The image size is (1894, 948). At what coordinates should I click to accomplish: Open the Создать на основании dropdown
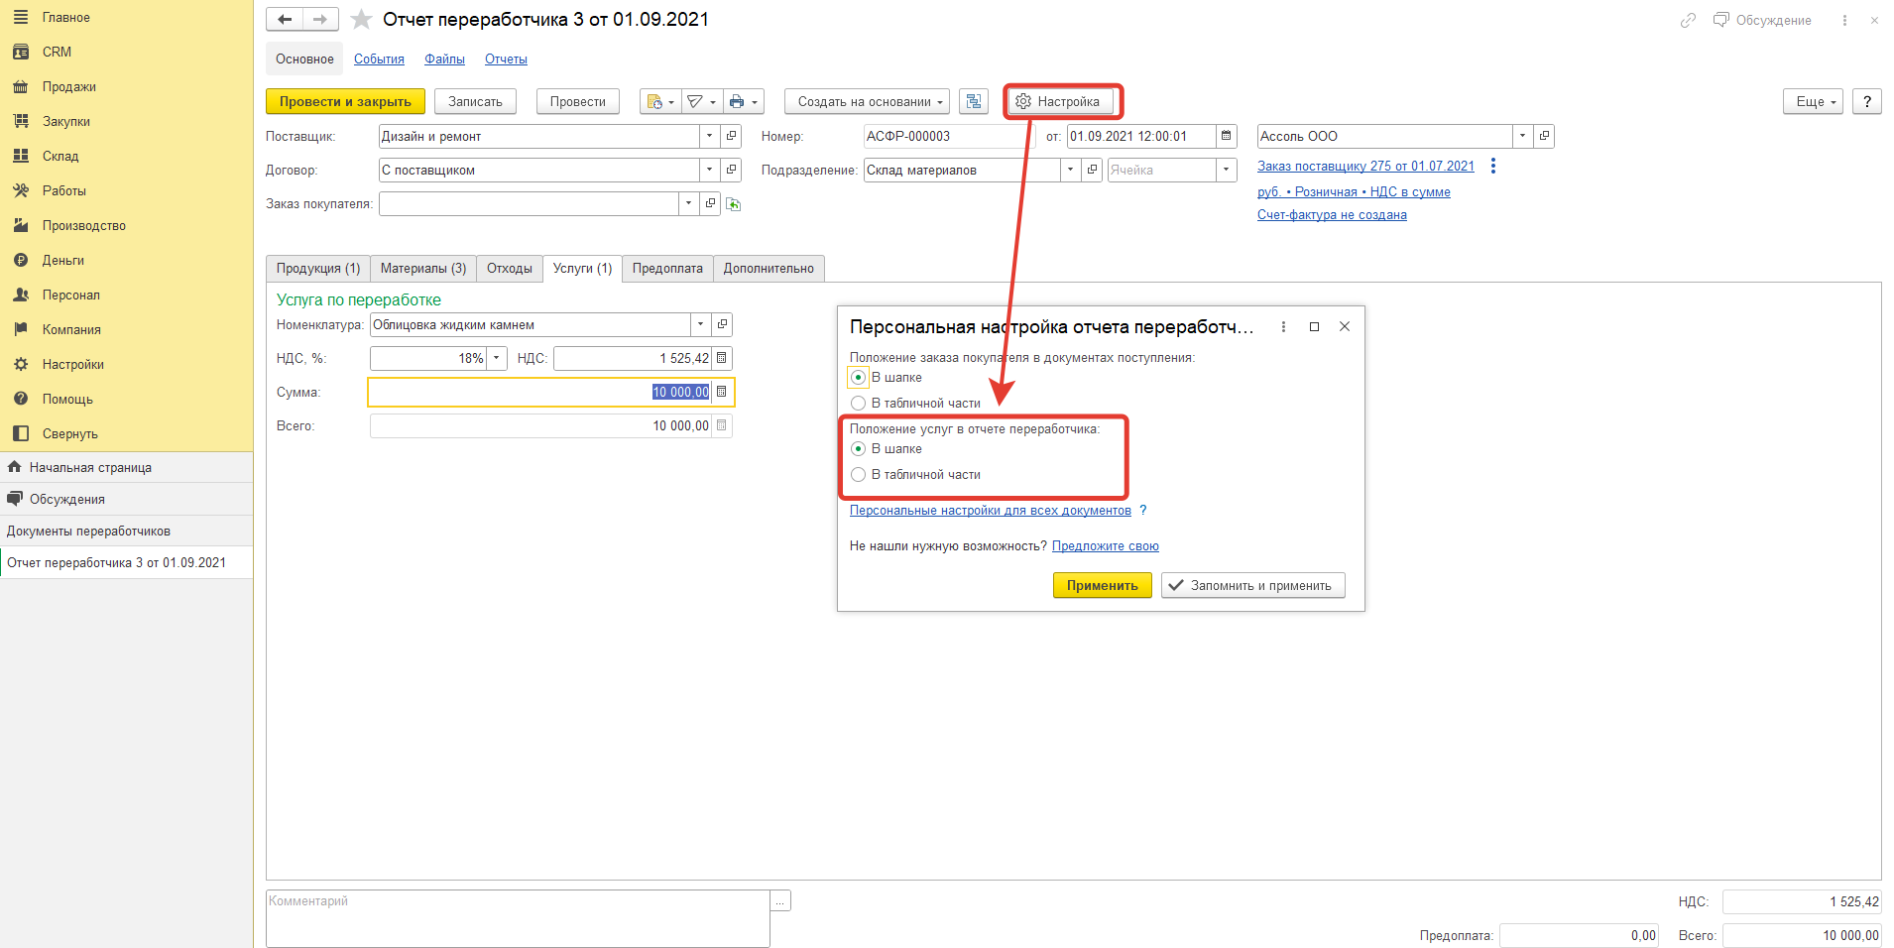coord(868,101)
